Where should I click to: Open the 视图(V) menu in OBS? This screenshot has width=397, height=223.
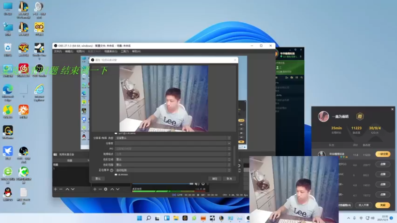coord(80,52)
